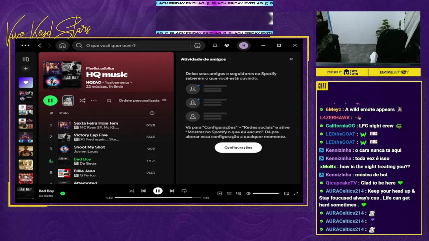Click the chat username 'CaliforniaOG'
Screen dimensions: 429x241
[340, 126]
